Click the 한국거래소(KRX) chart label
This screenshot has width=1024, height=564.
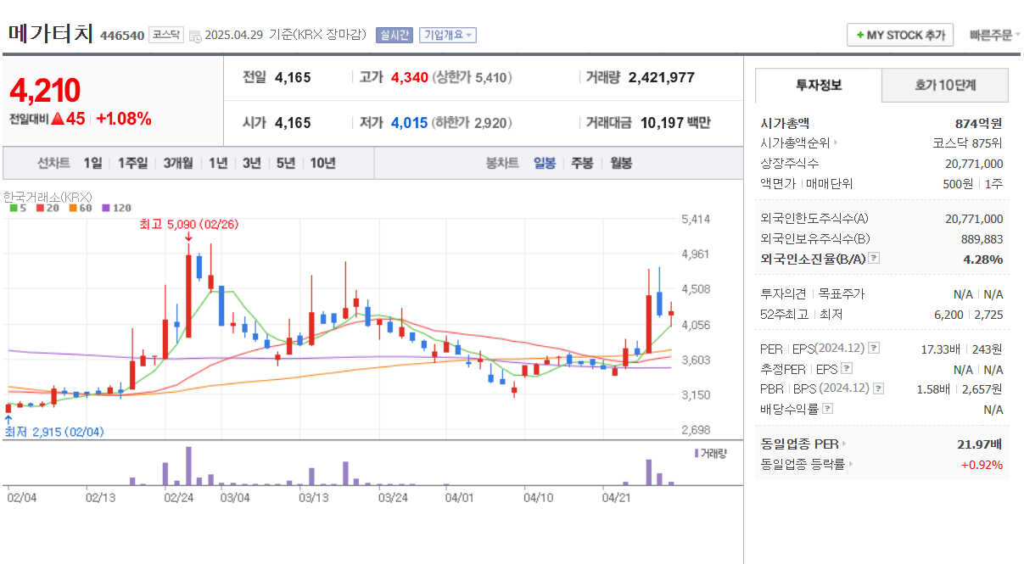pyautogui.click(x=48, y=196)
